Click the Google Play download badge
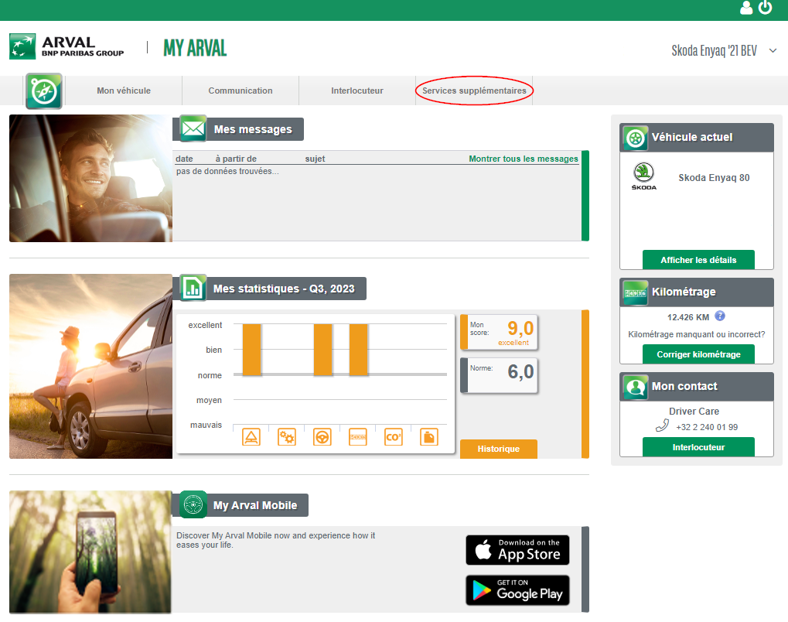 point(517,590)
